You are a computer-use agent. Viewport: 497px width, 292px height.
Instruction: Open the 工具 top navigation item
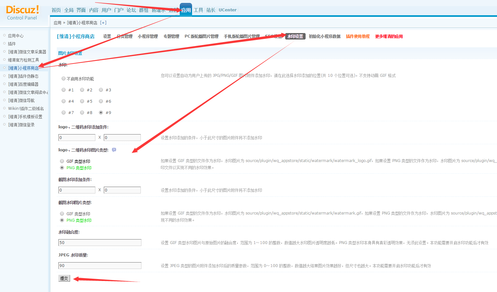click(199, 10)
